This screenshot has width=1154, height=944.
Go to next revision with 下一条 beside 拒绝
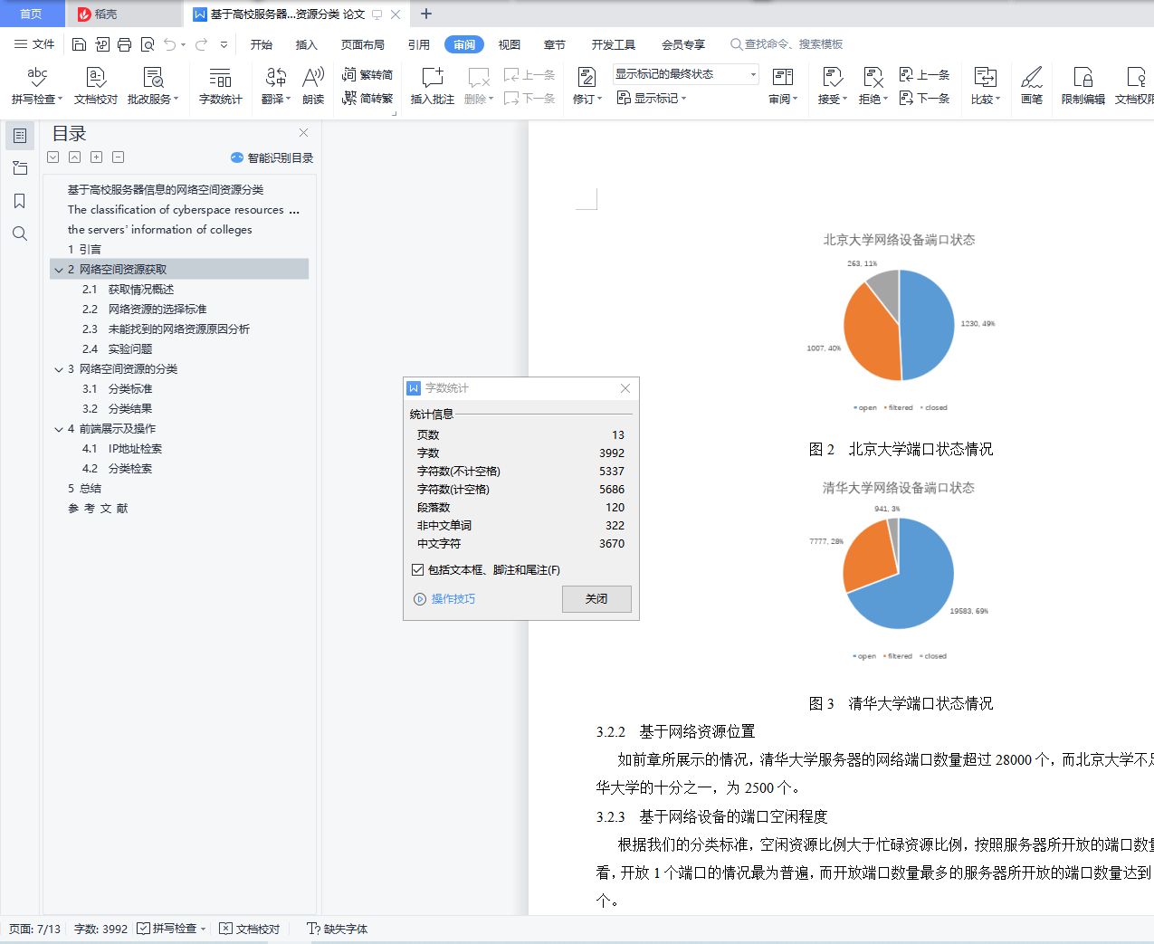[924, 99]
